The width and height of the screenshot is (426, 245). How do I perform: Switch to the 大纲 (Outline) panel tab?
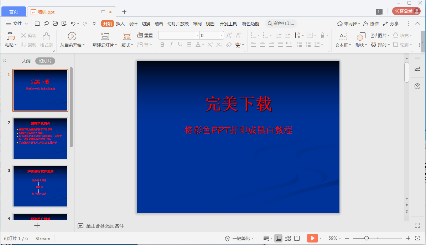26,61
